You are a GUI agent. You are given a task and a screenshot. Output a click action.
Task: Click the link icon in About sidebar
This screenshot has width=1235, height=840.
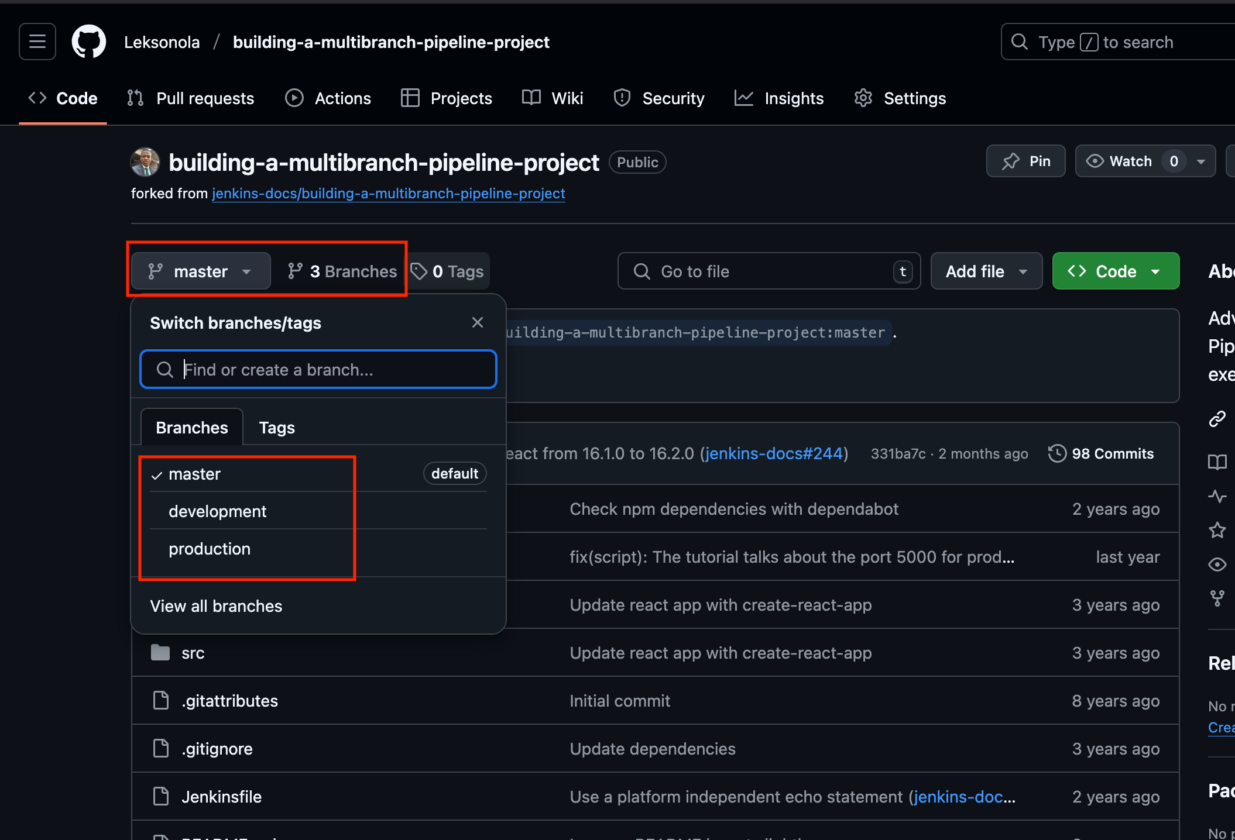pos(1217,419)
